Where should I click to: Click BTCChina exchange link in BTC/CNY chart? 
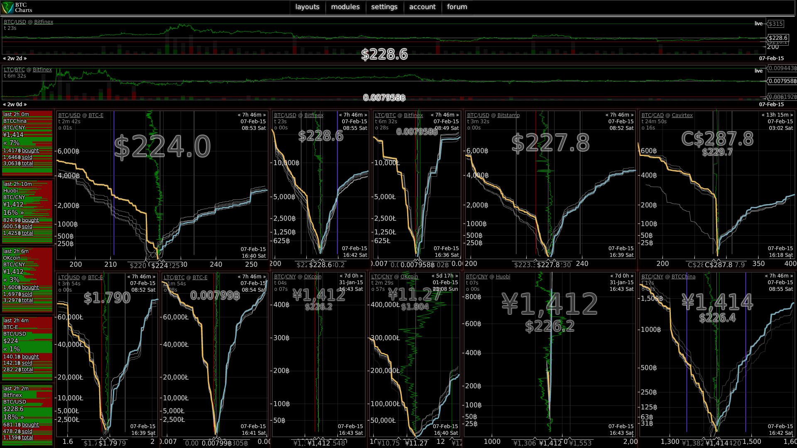(x=683, y=277)
